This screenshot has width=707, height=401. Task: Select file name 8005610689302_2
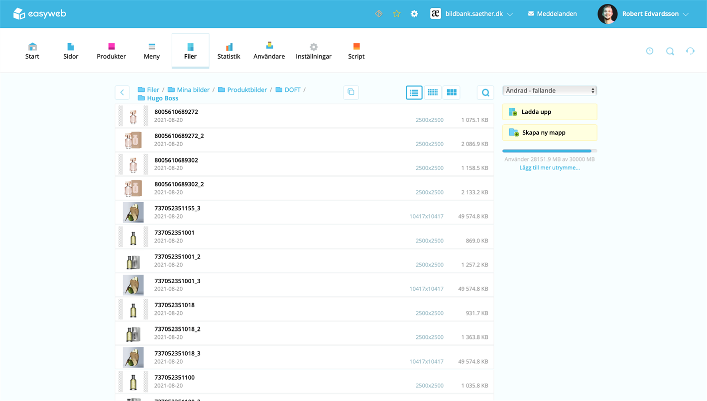pyautogui.click(x=179, y=184)
